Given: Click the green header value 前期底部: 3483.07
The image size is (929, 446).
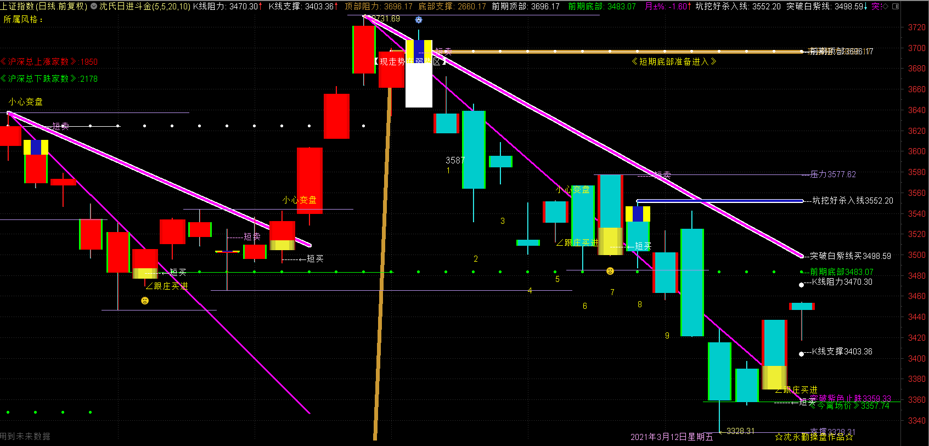Looking at the screenshot, I should [602, 7].
